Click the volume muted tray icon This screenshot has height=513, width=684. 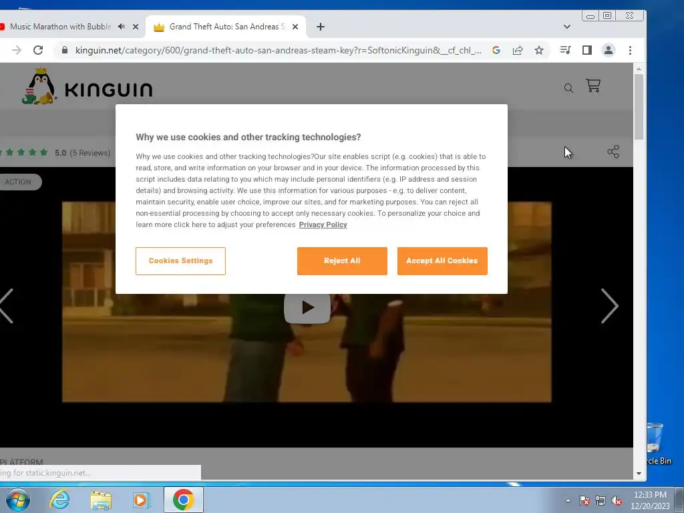click(x=617, y=500)
